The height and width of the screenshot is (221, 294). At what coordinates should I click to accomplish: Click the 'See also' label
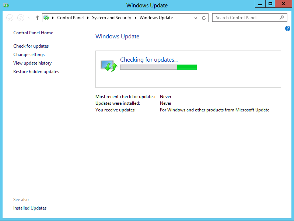click(x=21, y=200)
